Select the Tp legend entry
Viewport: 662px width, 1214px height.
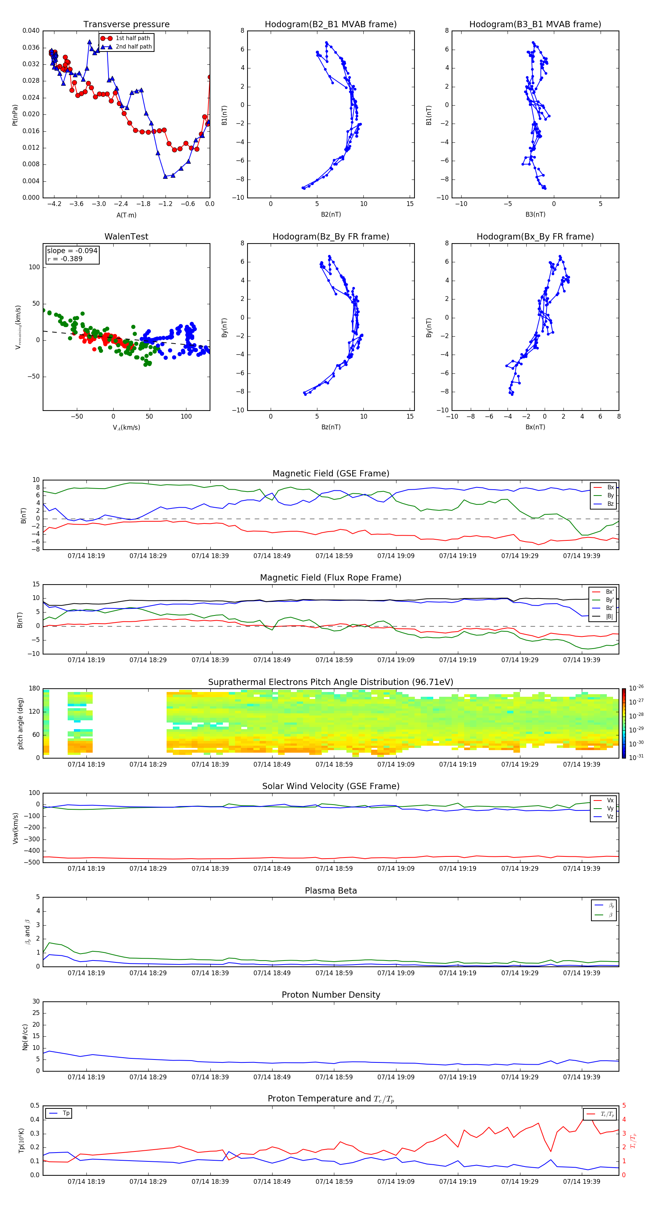point(59,1113)
